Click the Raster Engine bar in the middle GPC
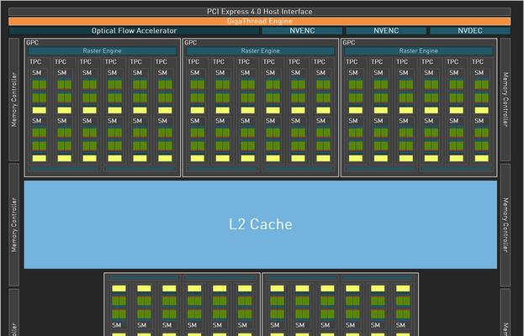 point(261,50)
